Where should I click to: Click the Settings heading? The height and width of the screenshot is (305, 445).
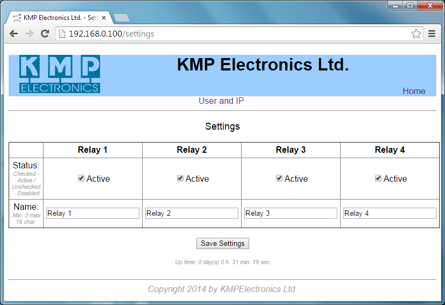(223, 126)
